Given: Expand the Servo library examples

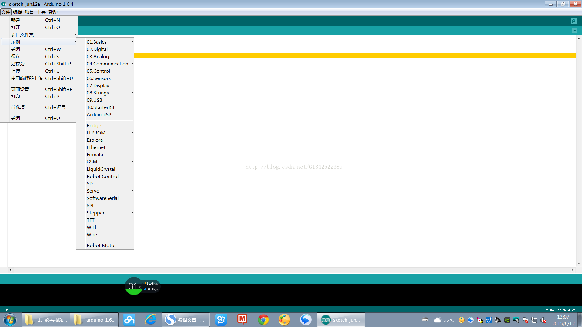Looking at the screenshot, I should coord(105,191).
